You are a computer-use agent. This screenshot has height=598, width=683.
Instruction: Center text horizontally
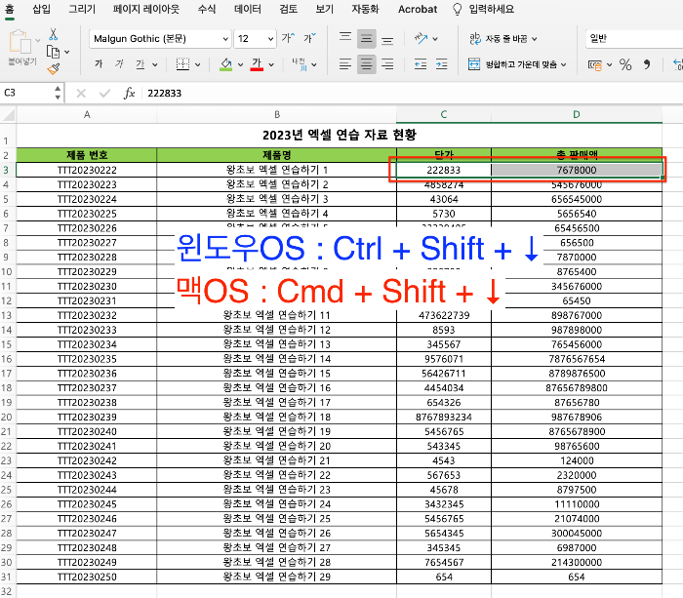click(x=366, y=64)
